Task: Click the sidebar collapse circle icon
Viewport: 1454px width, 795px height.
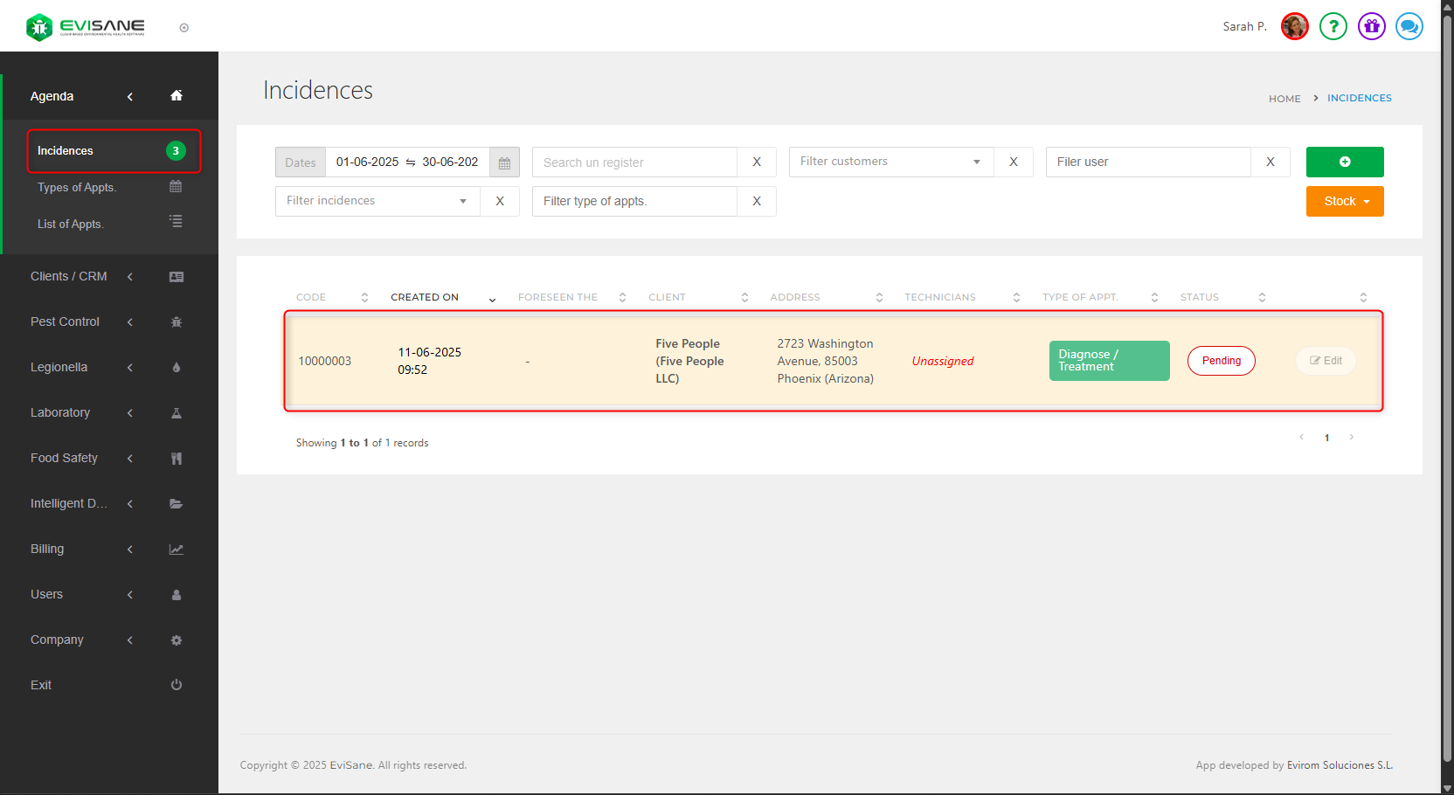Action: (184, 28)
